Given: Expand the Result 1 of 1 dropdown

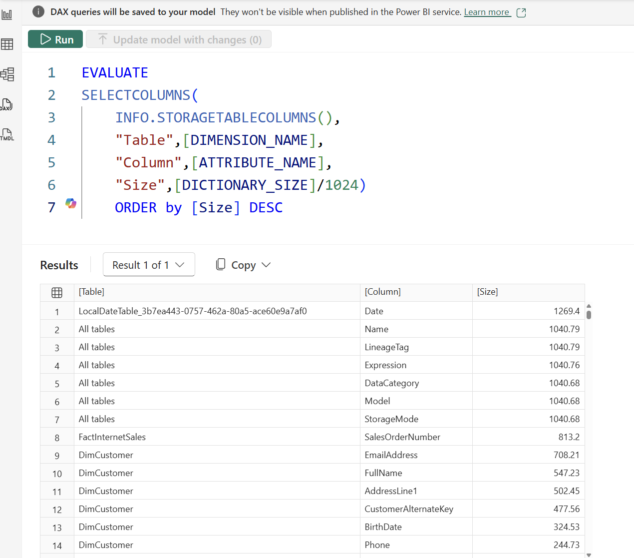Looking at the screenshot, I should click(149, 265).
